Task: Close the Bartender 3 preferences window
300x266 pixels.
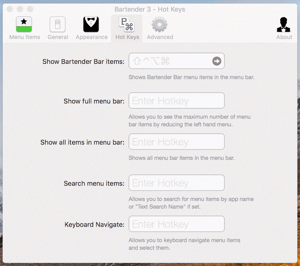Action: point(10,9)
